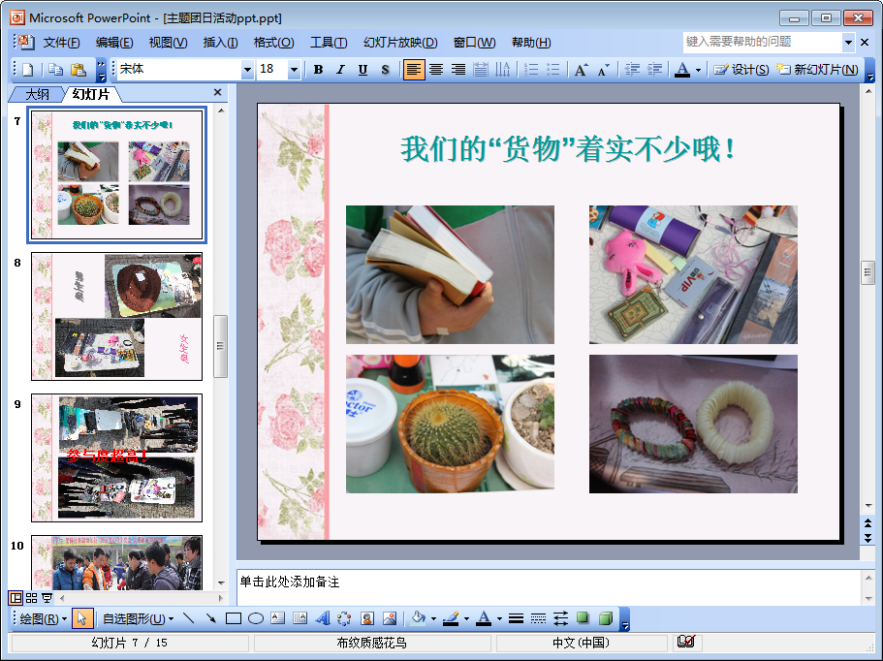This screenshot has height=661, width=883.
Task: Select the Line drawing tool
Action: point(189,618)
